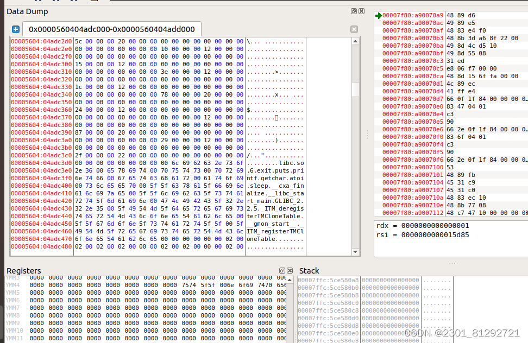Select stack address 00007ffc:5ce580a8

click(x=328, y=280)
